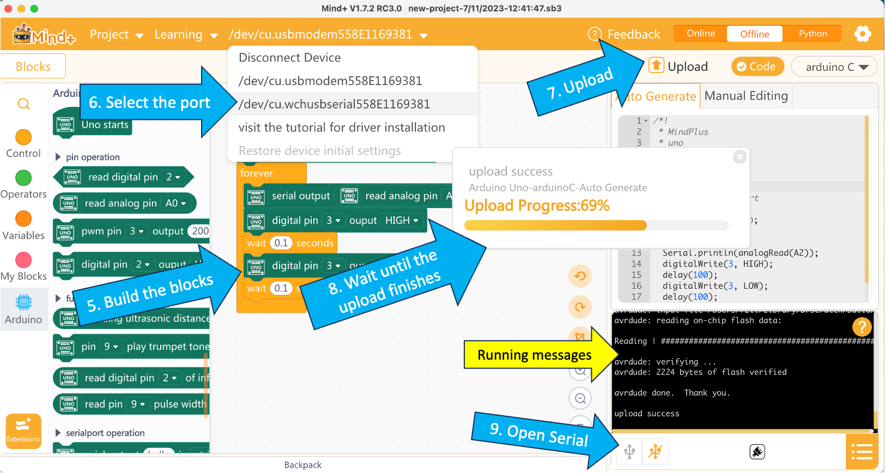Close the upload progress popup

[x=739, y=157]
